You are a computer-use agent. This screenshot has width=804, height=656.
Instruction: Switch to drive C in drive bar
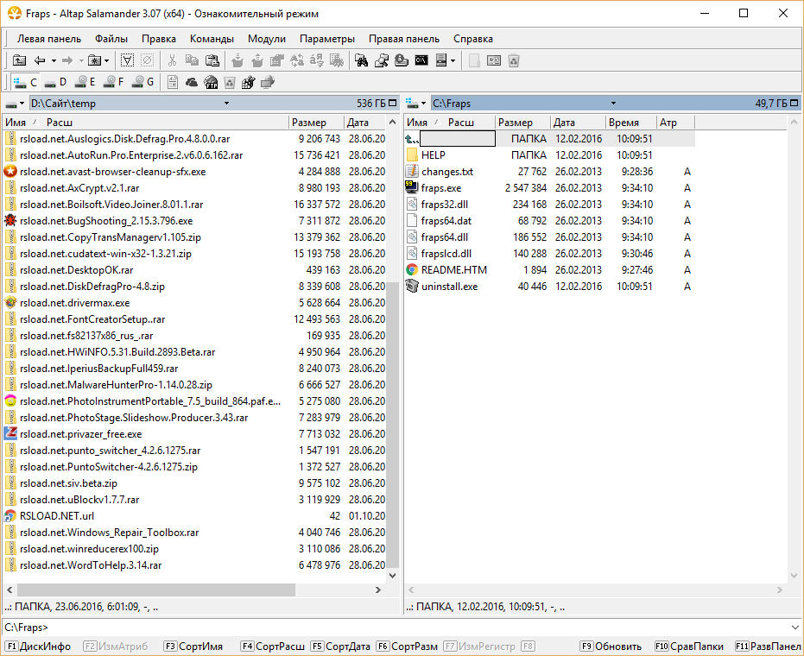pos(25,82)
